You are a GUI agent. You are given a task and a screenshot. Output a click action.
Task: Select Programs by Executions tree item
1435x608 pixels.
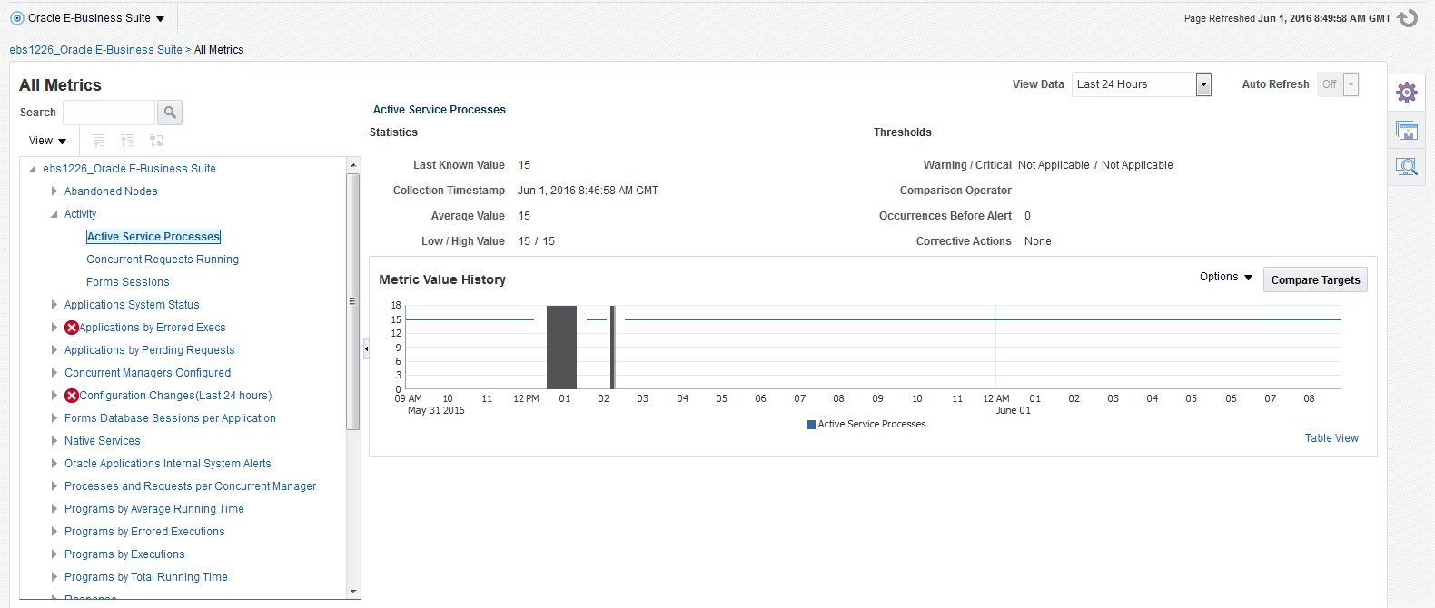pyautogui.click(x=124, y=554)
